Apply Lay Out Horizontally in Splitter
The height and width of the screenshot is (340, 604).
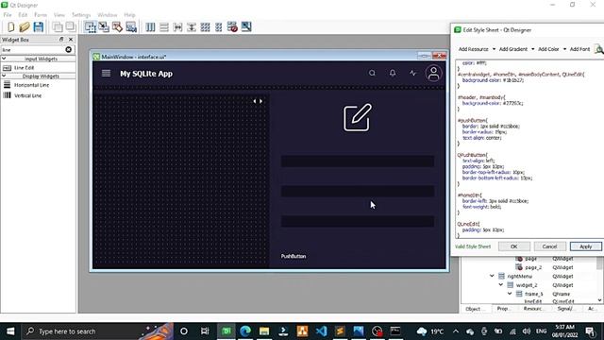coord(178,27)
